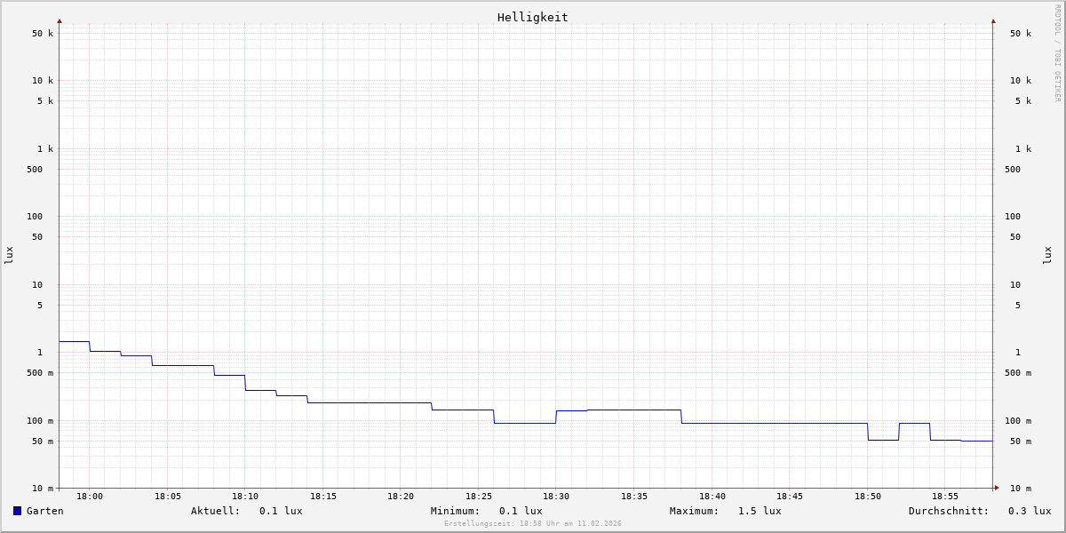
Task: Click the left-axis 100 m label
Action: tap(40, 421)
